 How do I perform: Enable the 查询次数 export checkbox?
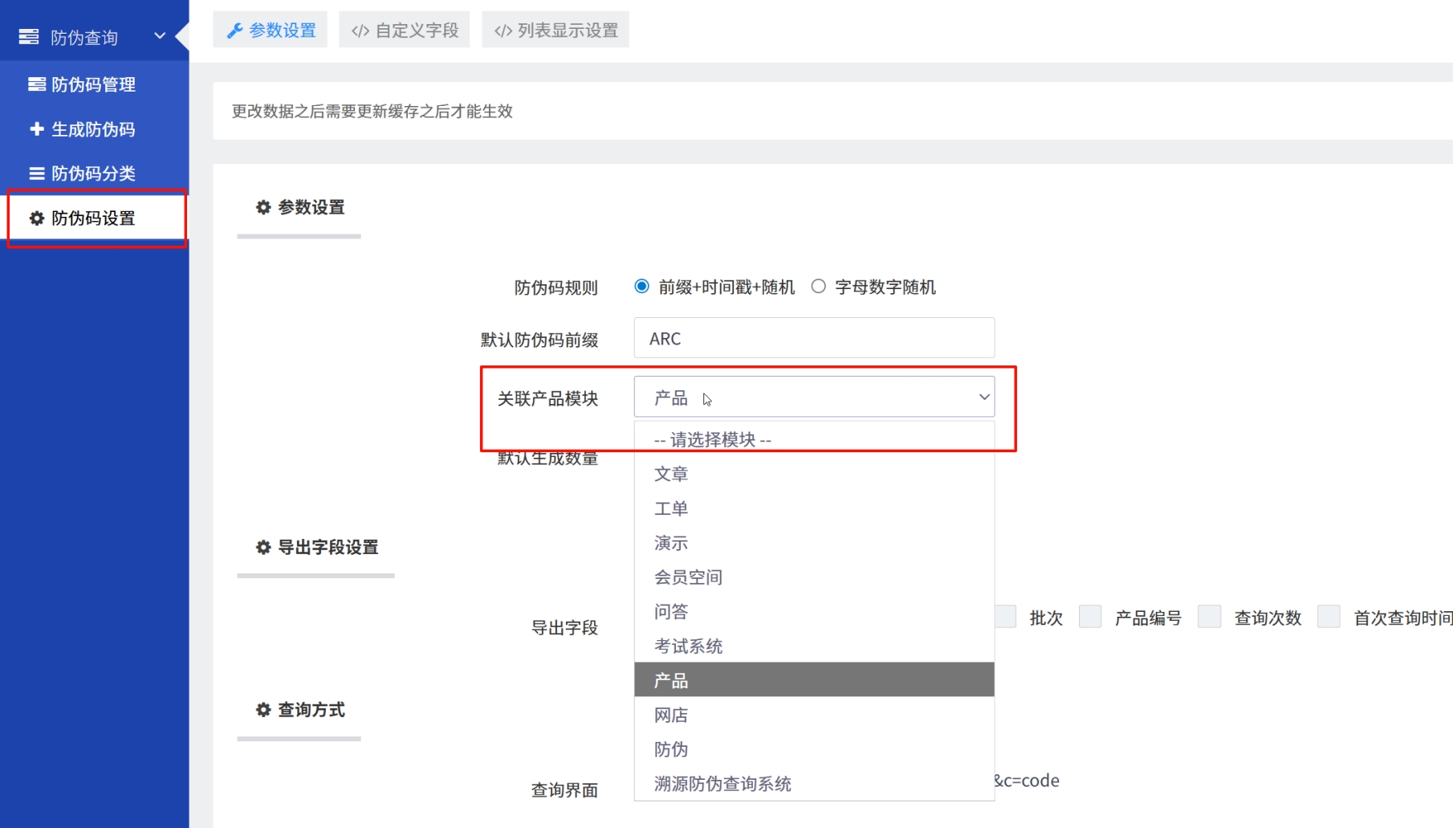pos(1209,617)
